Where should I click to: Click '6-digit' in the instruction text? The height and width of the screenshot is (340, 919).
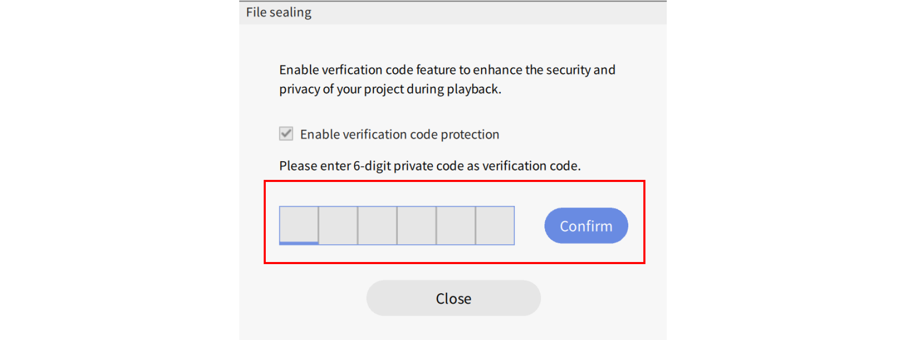pos(372,166)
